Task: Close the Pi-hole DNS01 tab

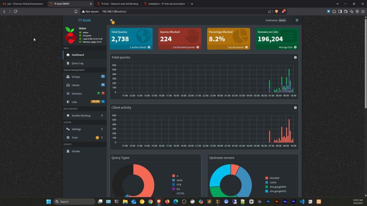Action: [x=91, y=4]
